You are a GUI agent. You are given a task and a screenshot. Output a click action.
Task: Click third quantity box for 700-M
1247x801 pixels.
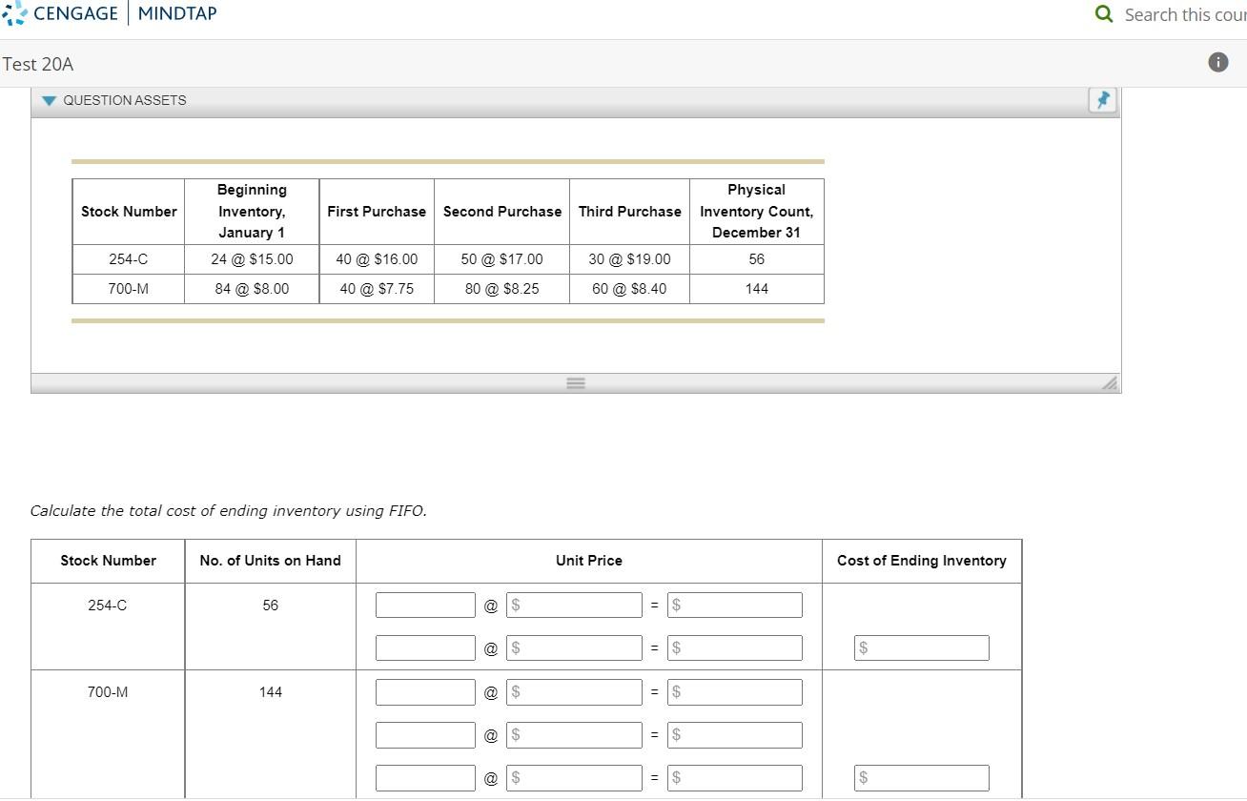coord(424,777)
